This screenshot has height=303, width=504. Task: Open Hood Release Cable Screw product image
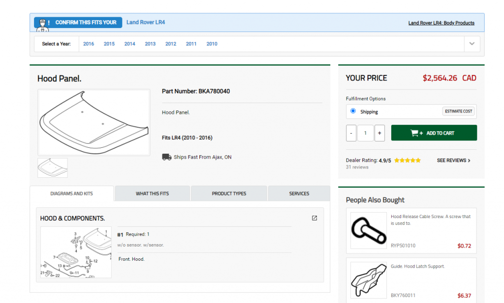[x=369, y=230]
